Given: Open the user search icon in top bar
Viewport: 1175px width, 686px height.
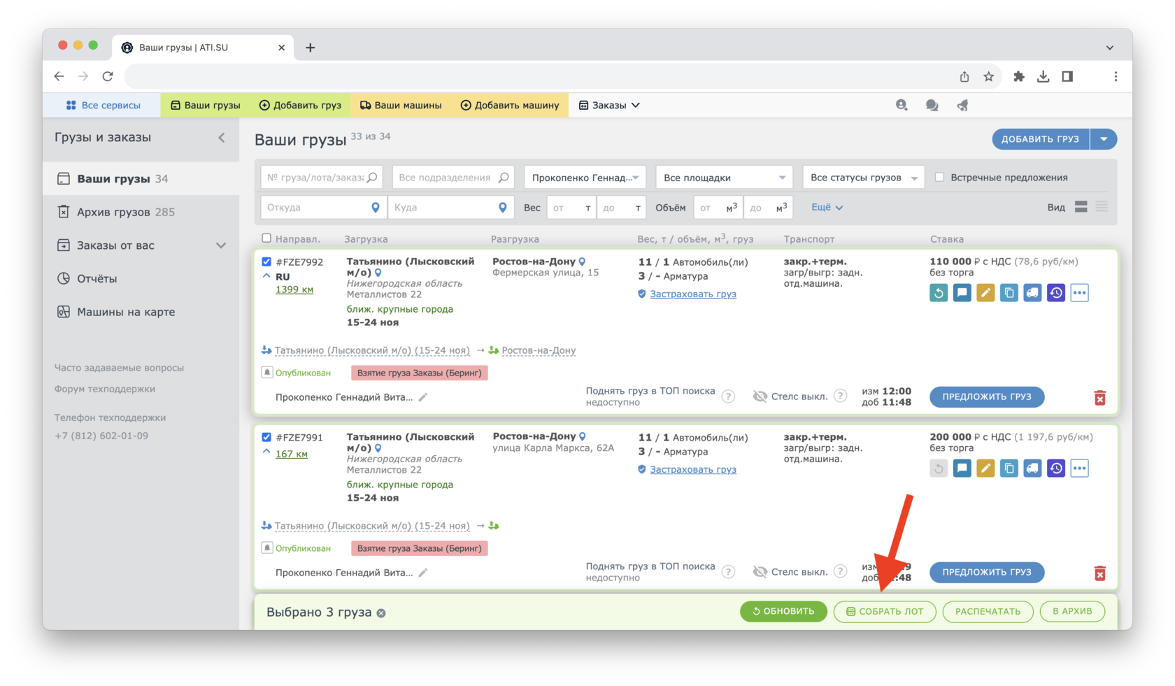Looking at the screenshot, I should (902, 105).
